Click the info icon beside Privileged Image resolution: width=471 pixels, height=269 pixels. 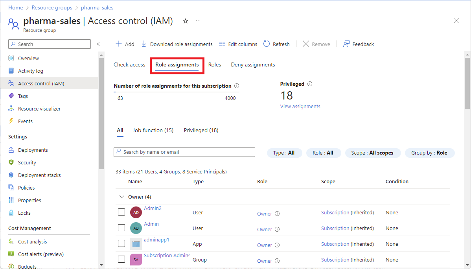[310, 84]
